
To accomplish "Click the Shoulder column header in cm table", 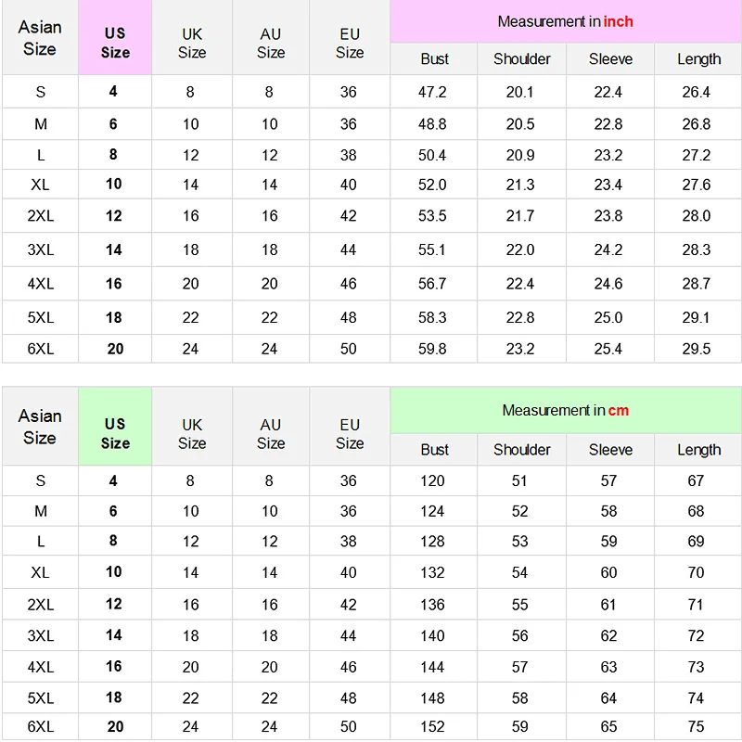I will click(x=521, y=450).
